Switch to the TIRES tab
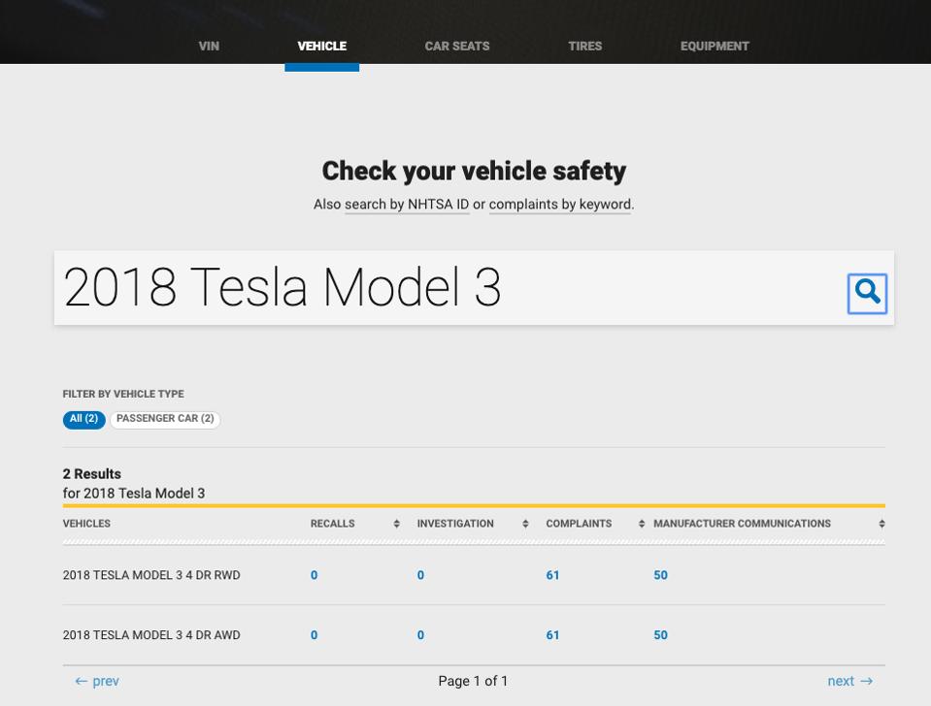Viewport: 931px width, 706px height. tap(584, 46)
